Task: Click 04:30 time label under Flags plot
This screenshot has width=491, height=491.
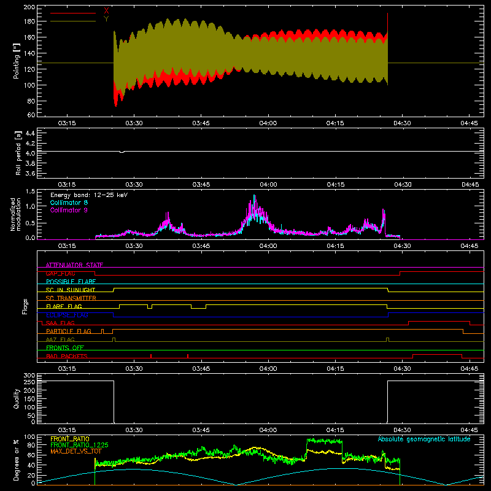Action: coord(402,369)
